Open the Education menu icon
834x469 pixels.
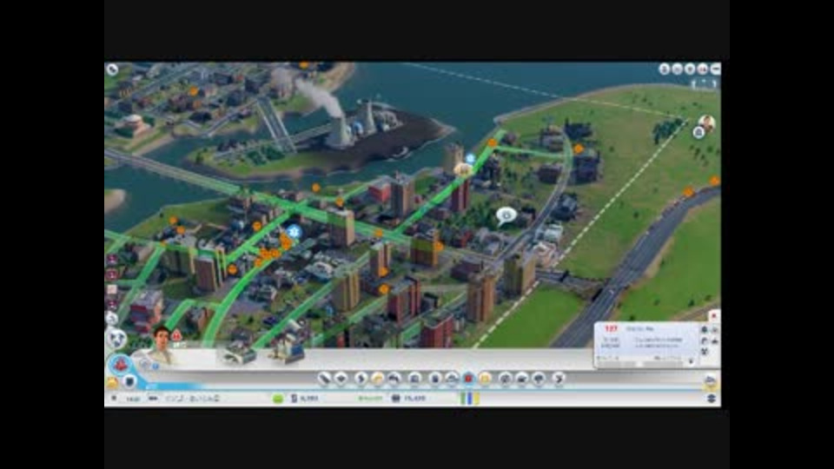click(505, 379)
